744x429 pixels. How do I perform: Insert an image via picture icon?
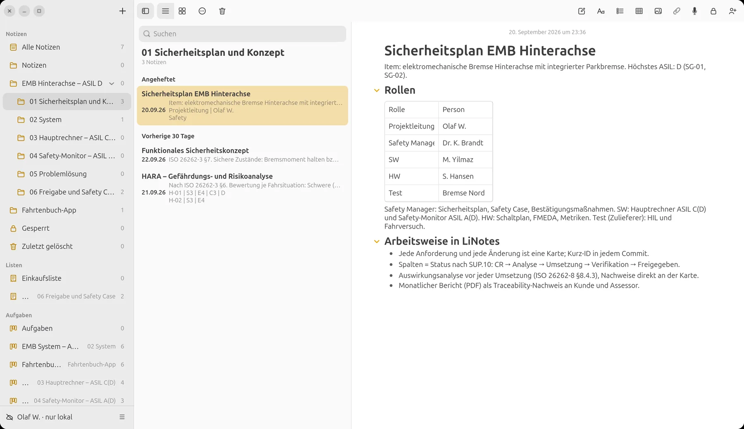(x=658, y=11)
